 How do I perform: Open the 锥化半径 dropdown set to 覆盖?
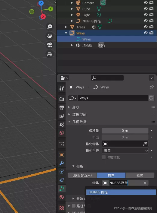[125, 151]
